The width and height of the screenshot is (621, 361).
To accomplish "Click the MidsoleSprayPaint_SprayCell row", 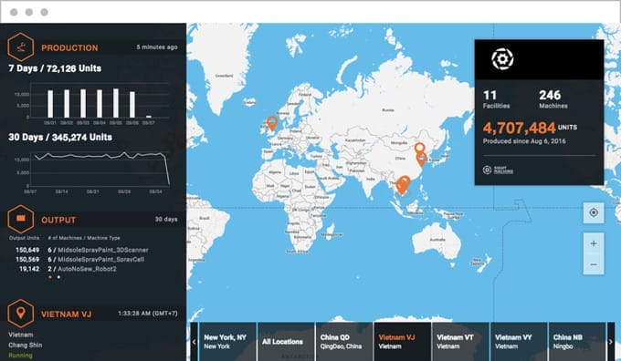I will (79, 260).
